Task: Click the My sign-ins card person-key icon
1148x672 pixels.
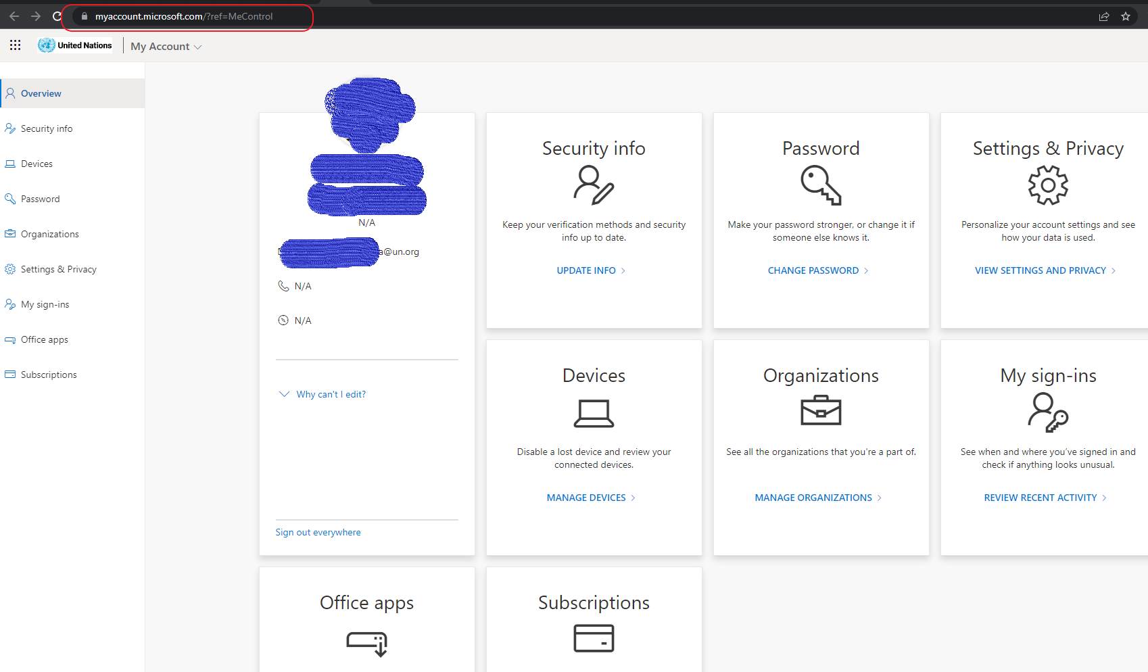Action: tap(1048, 412)
